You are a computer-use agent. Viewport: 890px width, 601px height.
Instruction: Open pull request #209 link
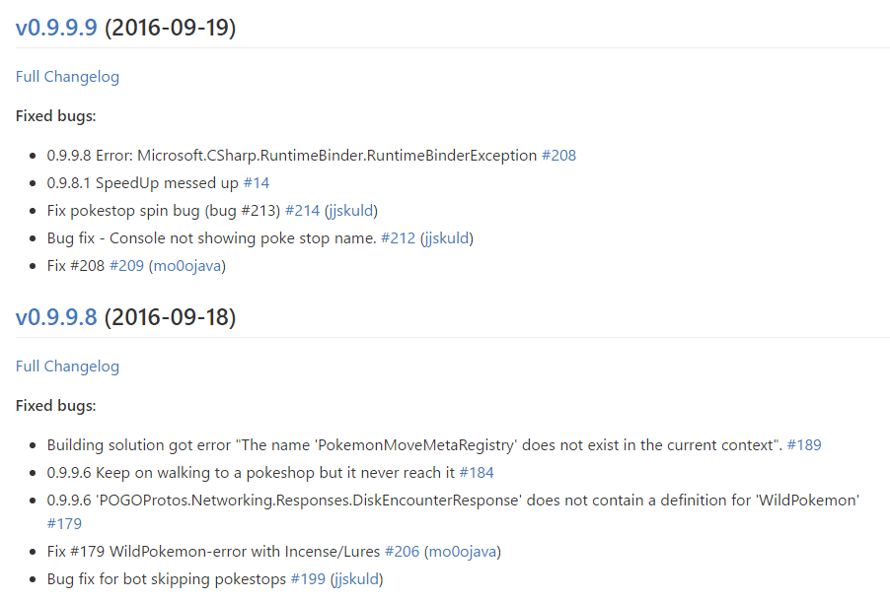(126, 266)
